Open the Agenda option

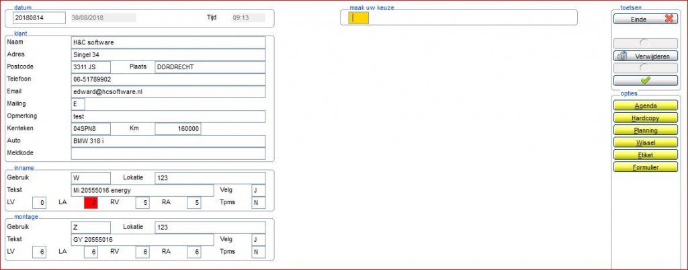tap(646, 106)
